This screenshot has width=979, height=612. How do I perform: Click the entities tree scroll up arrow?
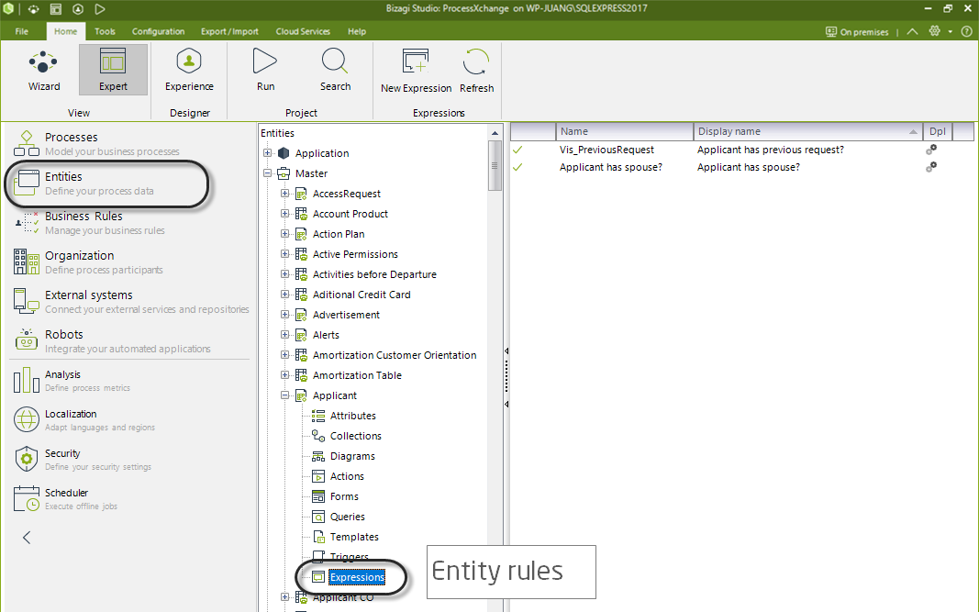tap(495, 132)
